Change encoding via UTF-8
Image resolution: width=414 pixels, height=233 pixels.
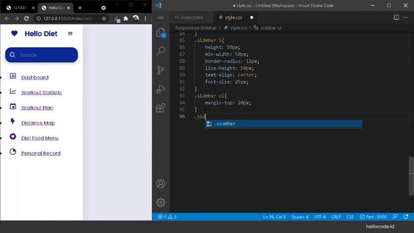pos(320,217)
